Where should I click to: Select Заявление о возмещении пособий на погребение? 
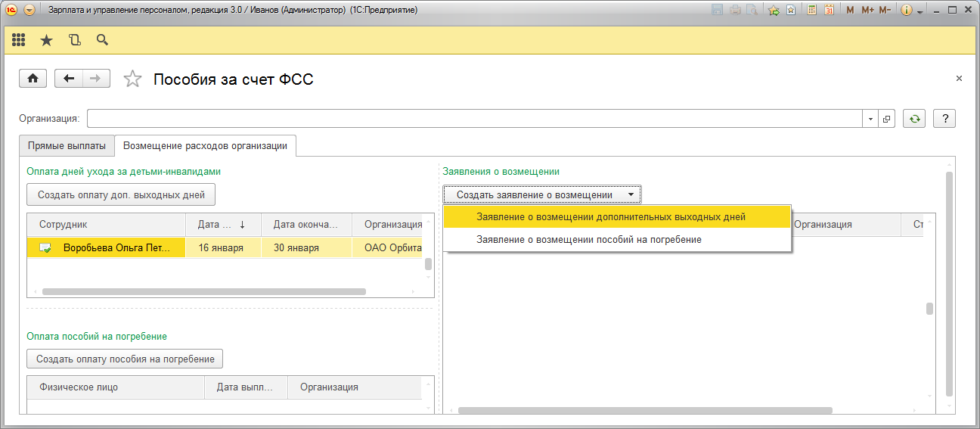[x=588, y=239]
